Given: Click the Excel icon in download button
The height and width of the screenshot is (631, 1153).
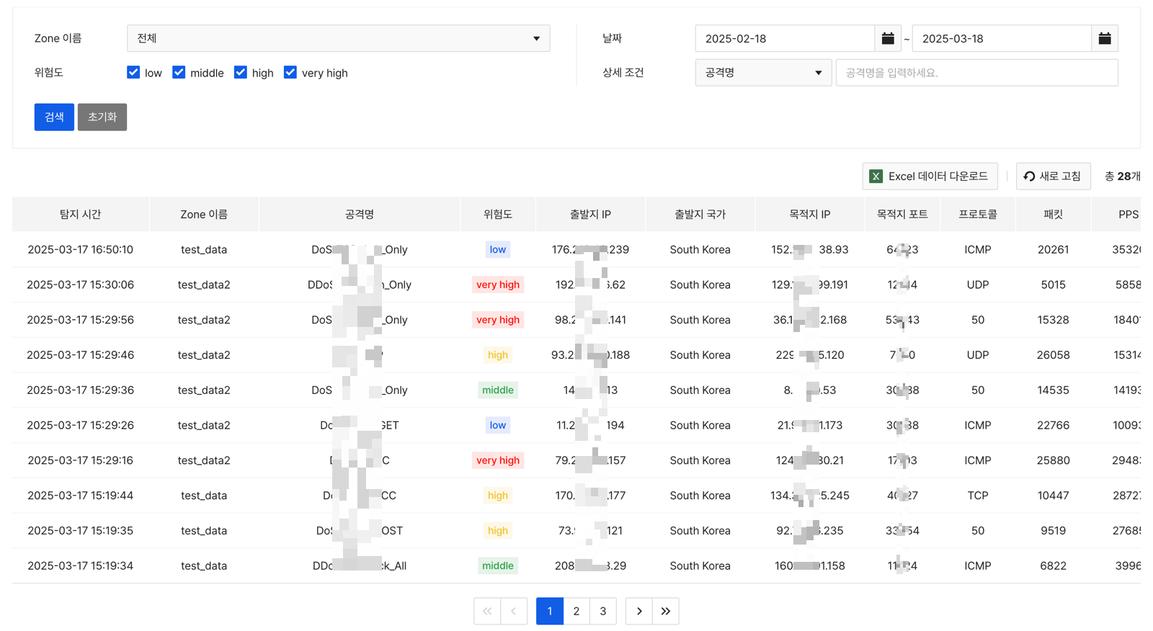Looking at the screenshot, I should (876, 176).
